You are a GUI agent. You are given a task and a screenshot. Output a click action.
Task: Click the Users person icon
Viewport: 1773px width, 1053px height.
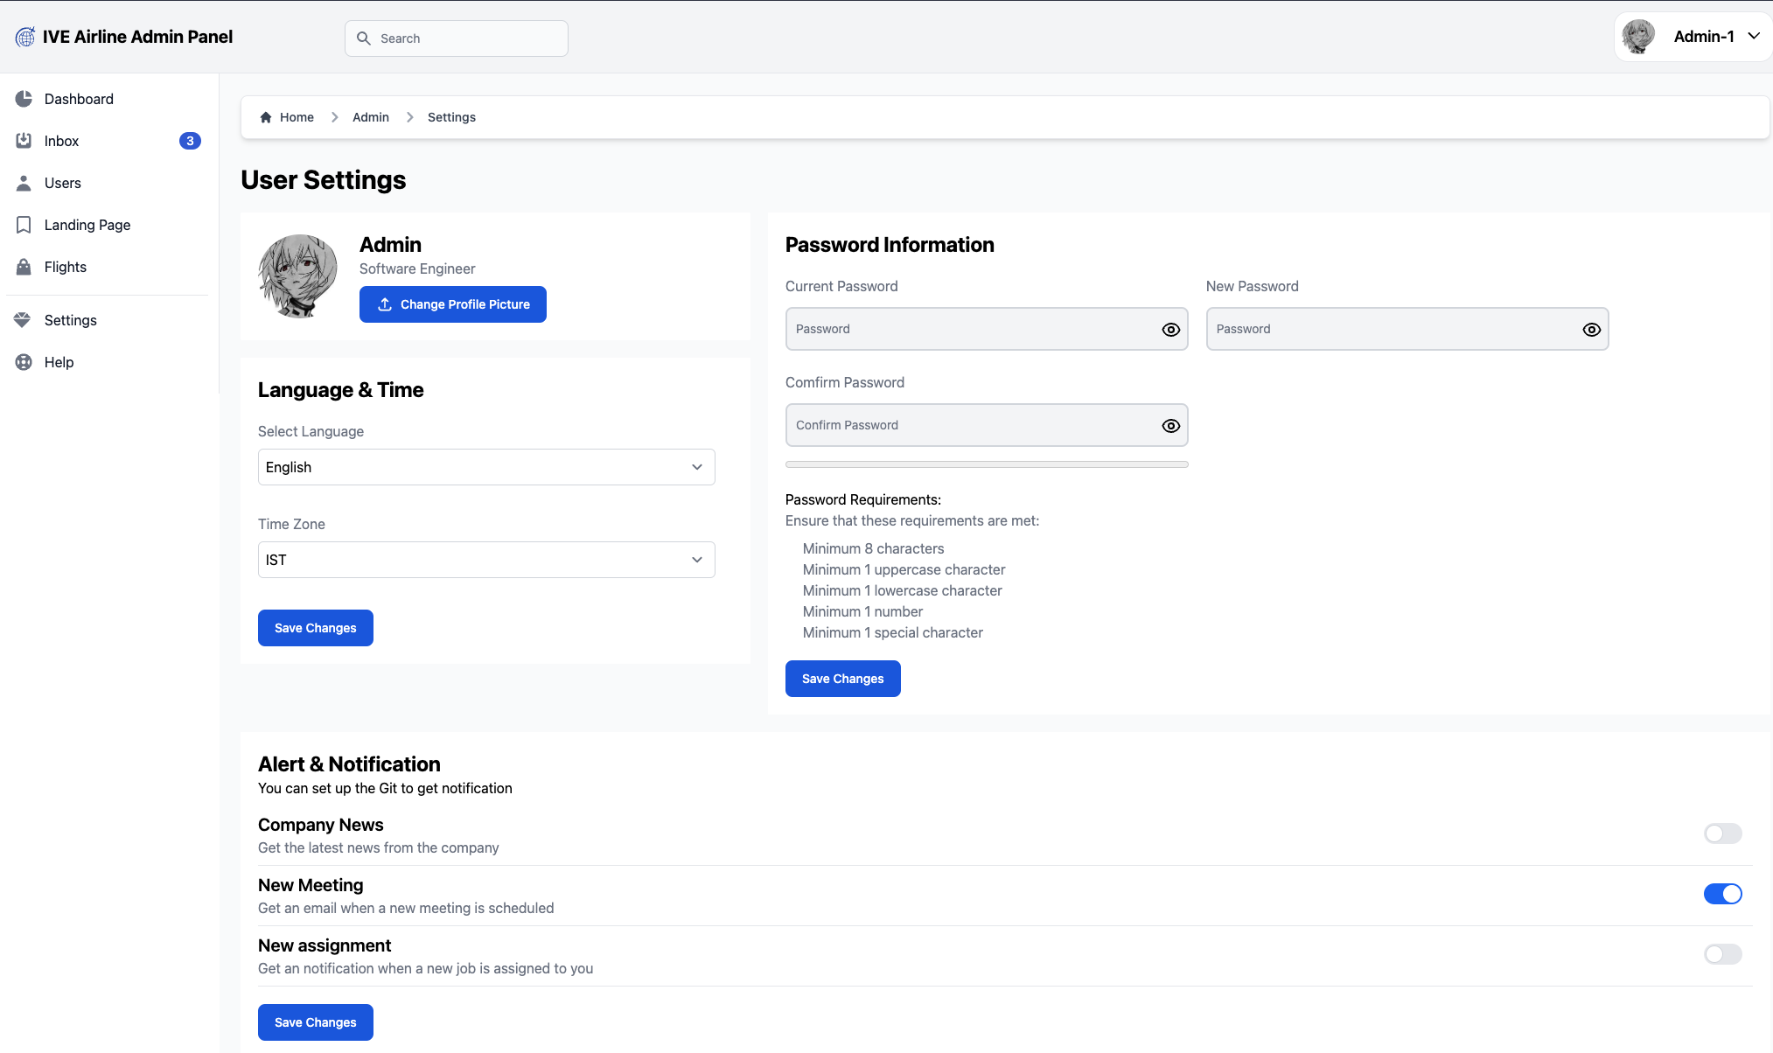pos(24,183)
